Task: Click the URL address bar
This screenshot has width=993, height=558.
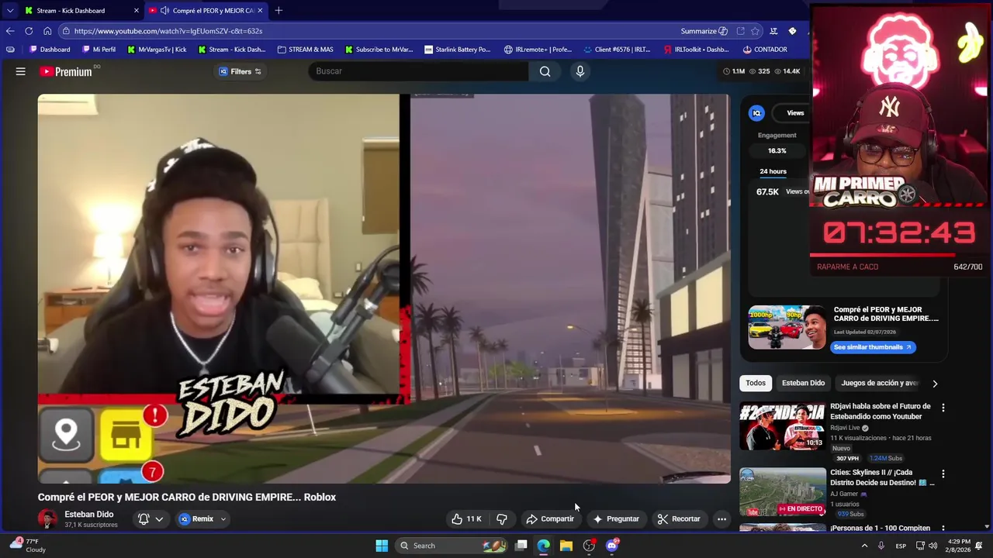Action: coord(365,31)
